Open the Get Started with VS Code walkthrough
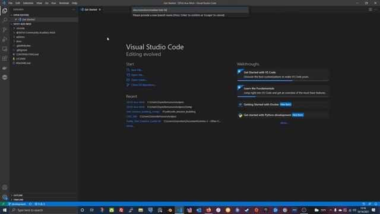Screen dimensions: 380x214 click(x=283, y=74)
